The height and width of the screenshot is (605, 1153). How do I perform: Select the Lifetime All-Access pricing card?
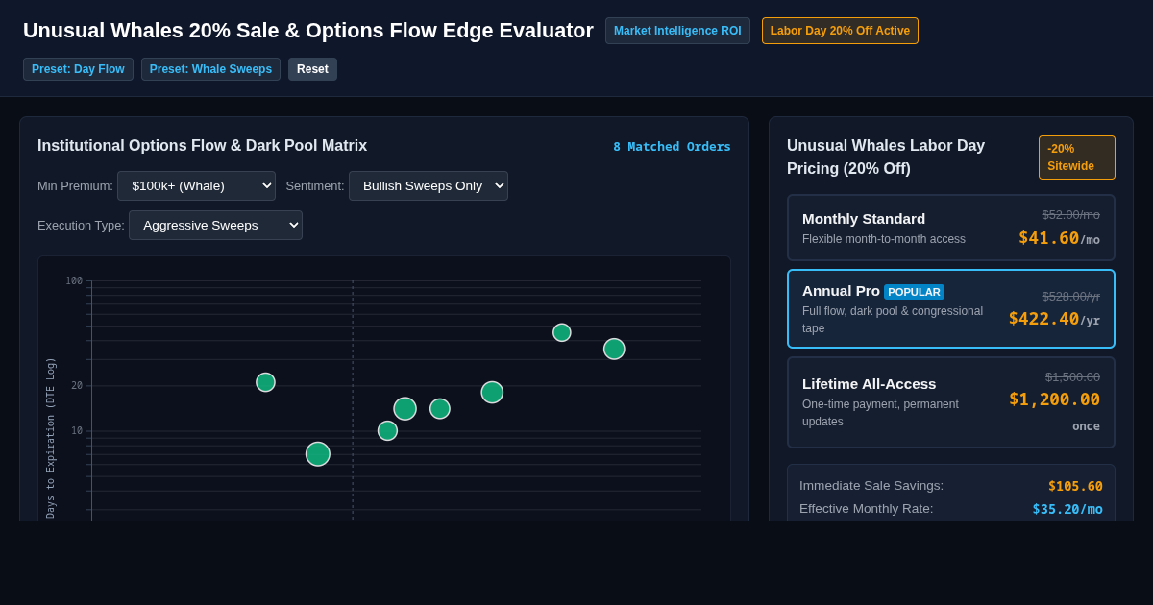click(x=951, y=402)
